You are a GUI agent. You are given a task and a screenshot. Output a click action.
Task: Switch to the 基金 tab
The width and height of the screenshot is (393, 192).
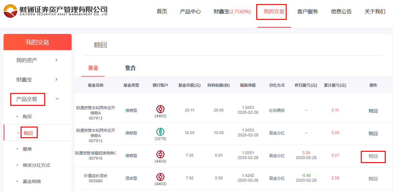93,68
